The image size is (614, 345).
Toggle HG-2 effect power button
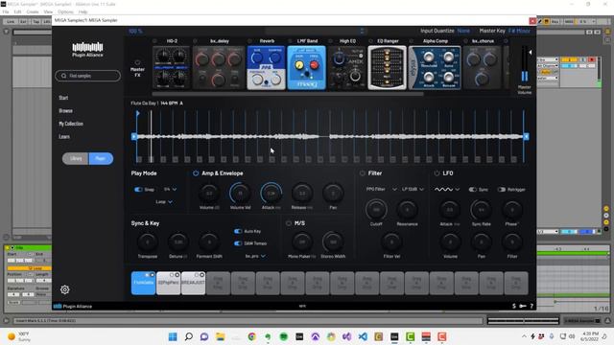tap(154, 40)
